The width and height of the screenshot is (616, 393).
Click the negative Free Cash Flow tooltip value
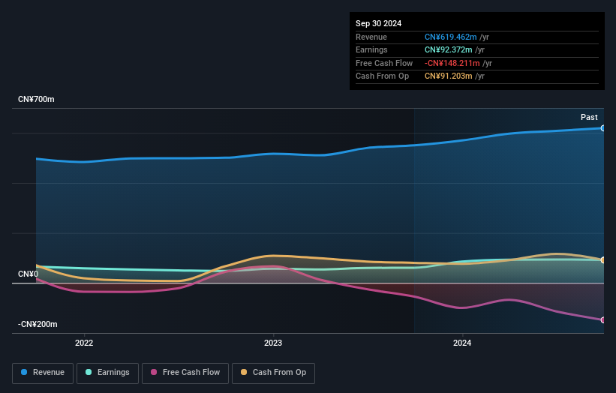[x=452, y=64]
